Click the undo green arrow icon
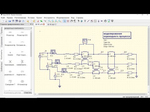This screenshot has height=112, width=150. pyautogui.click(x=42, y=21)
